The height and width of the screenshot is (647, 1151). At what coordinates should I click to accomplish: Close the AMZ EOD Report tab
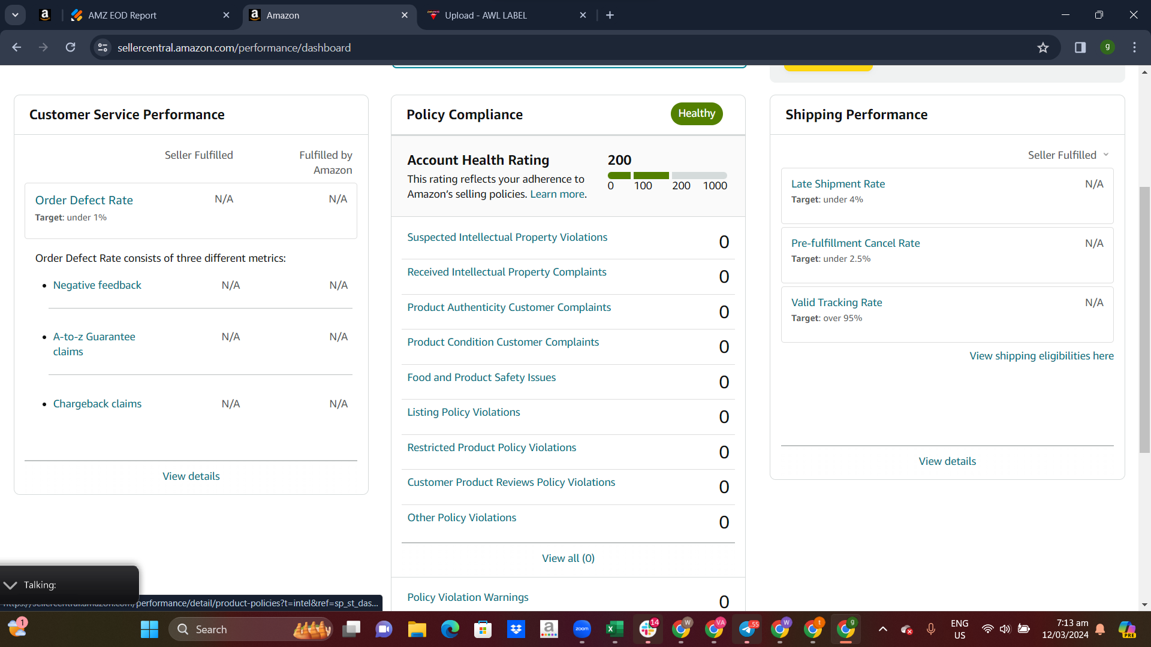click(x=226, y=15)
